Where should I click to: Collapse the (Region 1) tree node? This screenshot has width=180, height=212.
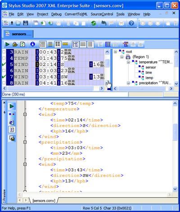[x=122, y=57]
